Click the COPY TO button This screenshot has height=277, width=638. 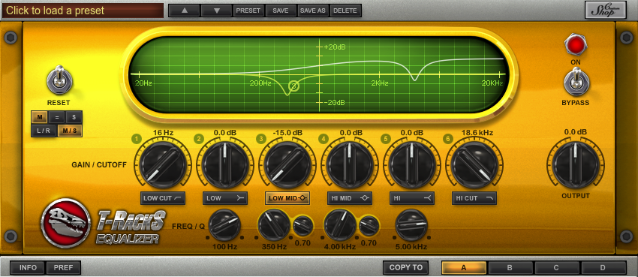point(405,268)
